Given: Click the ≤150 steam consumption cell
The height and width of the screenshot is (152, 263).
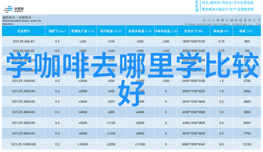Looking at the screenshot, I should [x=111, y=41].
